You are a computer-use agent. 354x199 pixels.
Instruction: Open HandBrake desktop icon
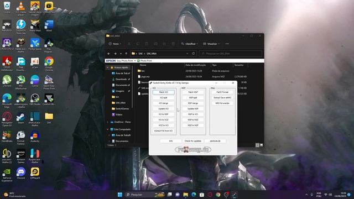coord(7,137)
